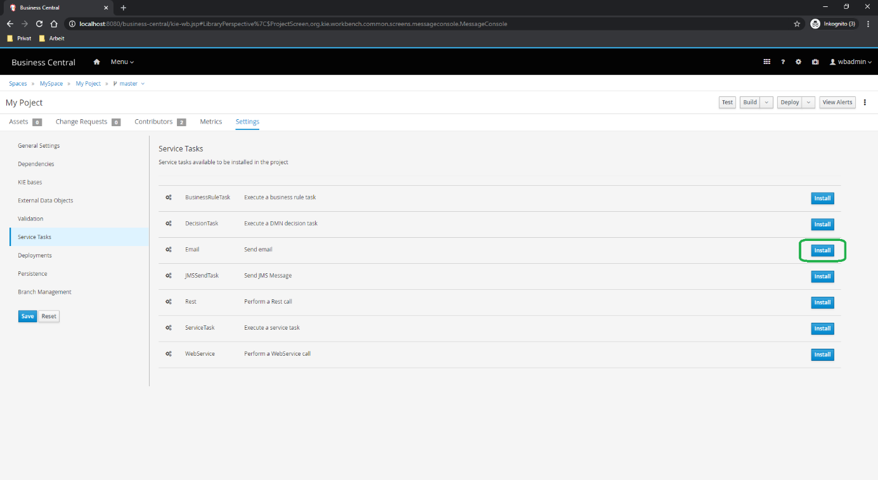878x480 pixels.
Task: Install the DecisionTask service task
Action: pos(822,224)
